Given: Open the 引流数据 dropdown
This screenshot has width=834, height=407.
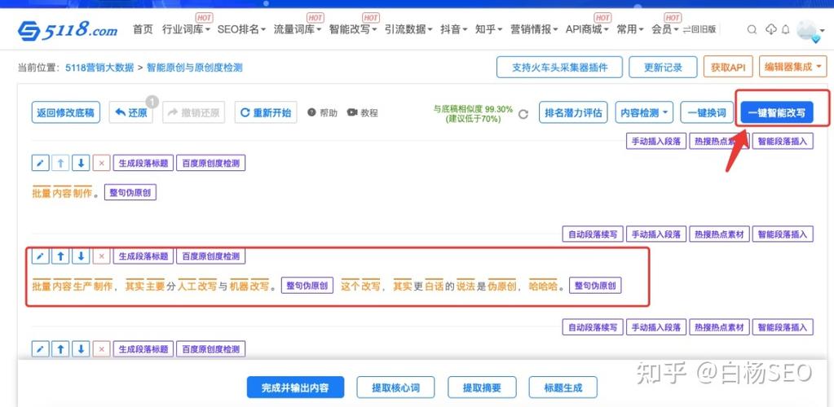Looking at the screenshot, I should click(x=408, y=30).
